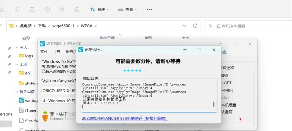This screenshot has width=292, height=131.
Task: Open the ORICO UFSD-X USB drive dropdown
Action: click(59, 91)
